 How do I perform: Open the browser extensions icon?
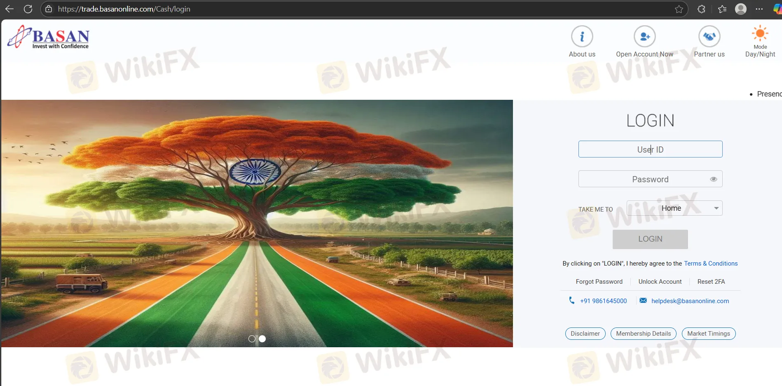[x=701, y=9]
